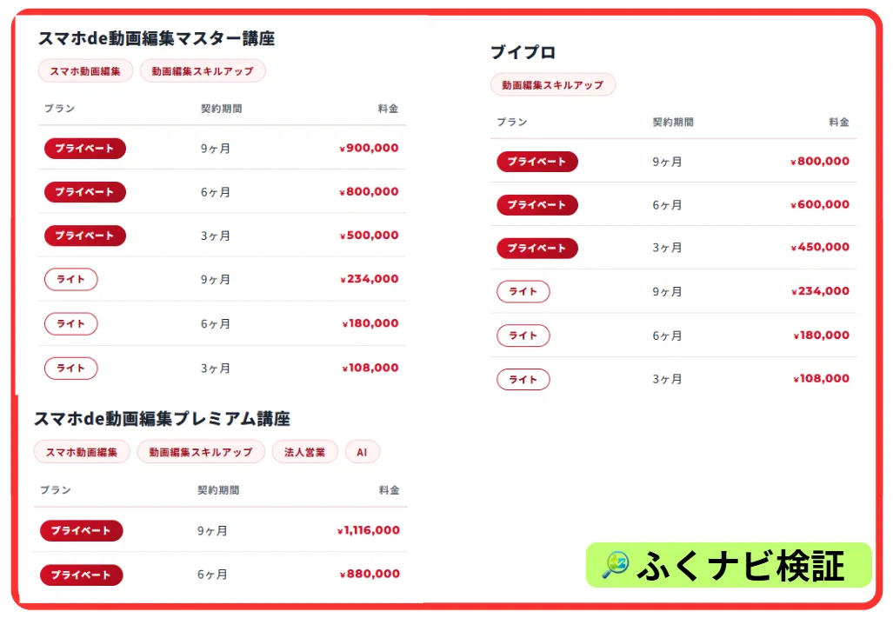Click the スマホde動画編集マスター講座 heading
893x618 pixels.
pos(157,39)
